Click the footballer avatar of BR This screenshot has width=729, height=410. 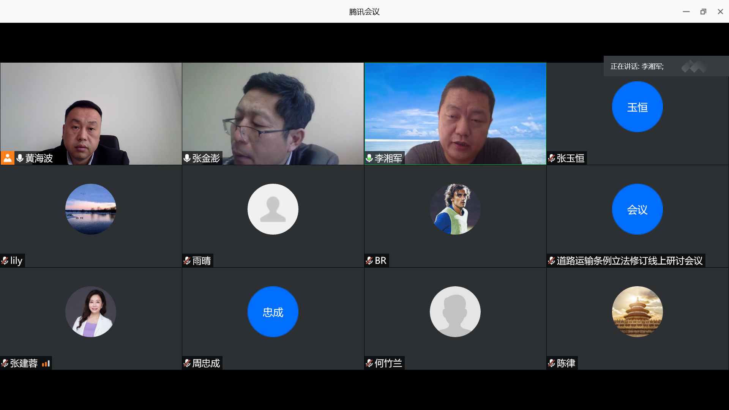[455, 209]
